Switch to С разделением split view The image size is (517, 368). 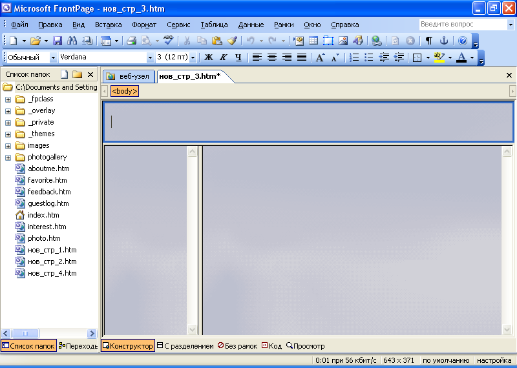click(185, 346)
